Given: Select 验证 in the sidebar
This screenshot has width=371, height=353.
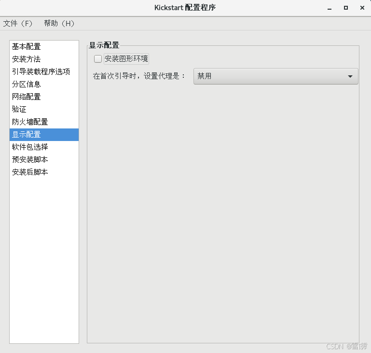Looking at the screenshot, I should pyautogui.click(x=44, y=110).
